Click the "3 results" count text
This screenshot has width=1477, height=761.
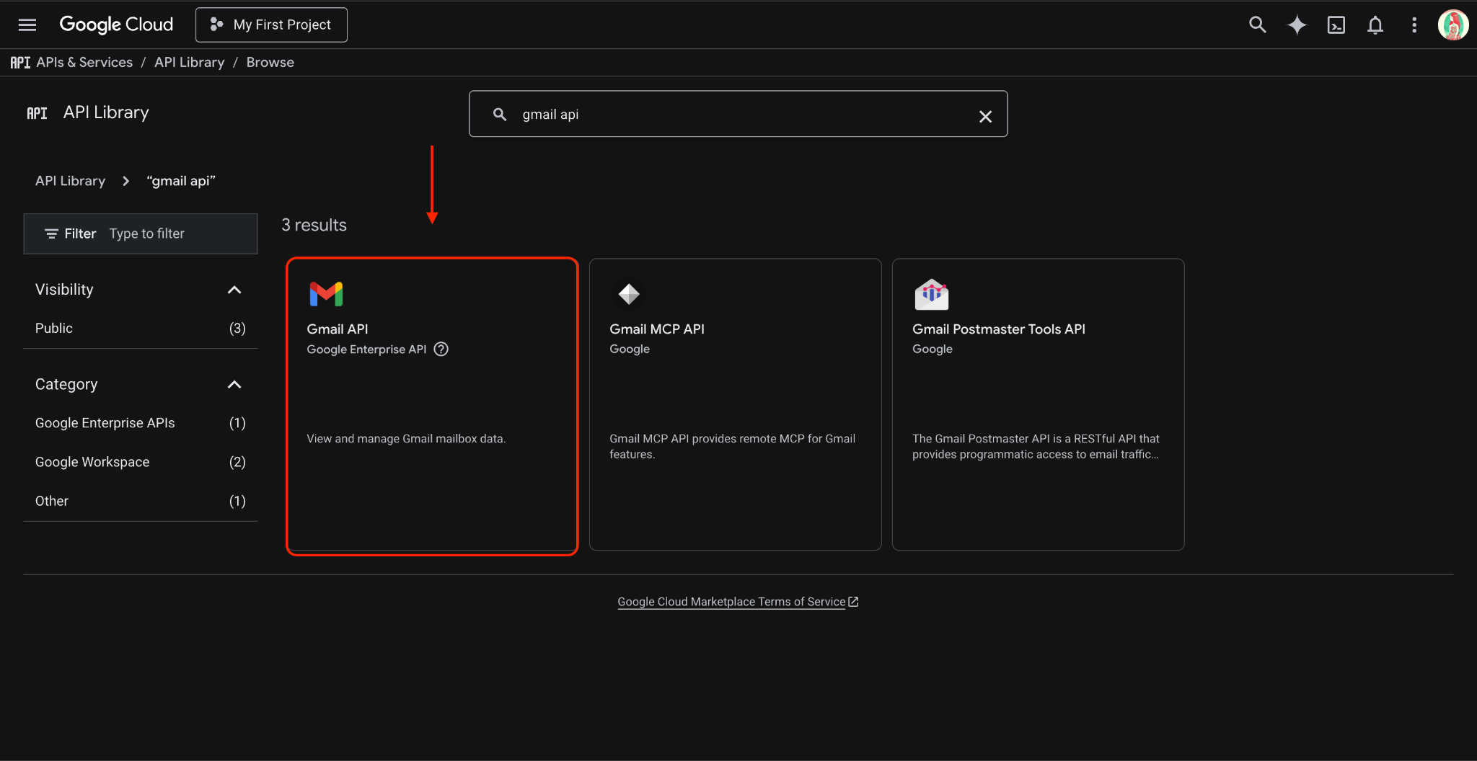click(314, 225)
